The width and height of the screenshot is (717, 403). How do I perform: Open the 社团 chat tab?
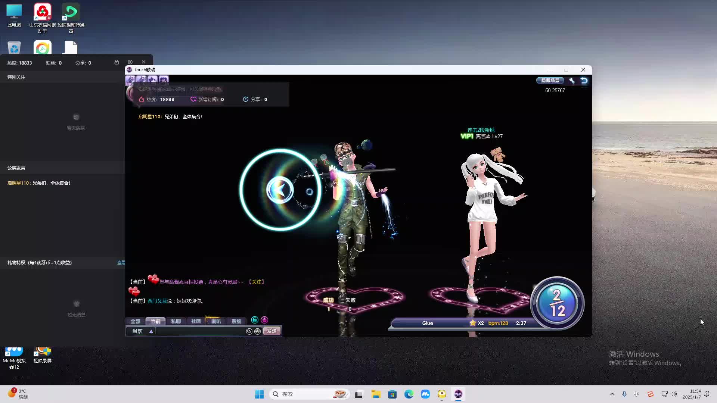click(x=196, y=321)
